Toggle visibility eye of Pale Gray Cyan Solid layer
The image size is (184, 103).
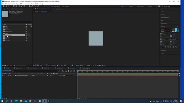pyautogui.click(x=3, y=76)
